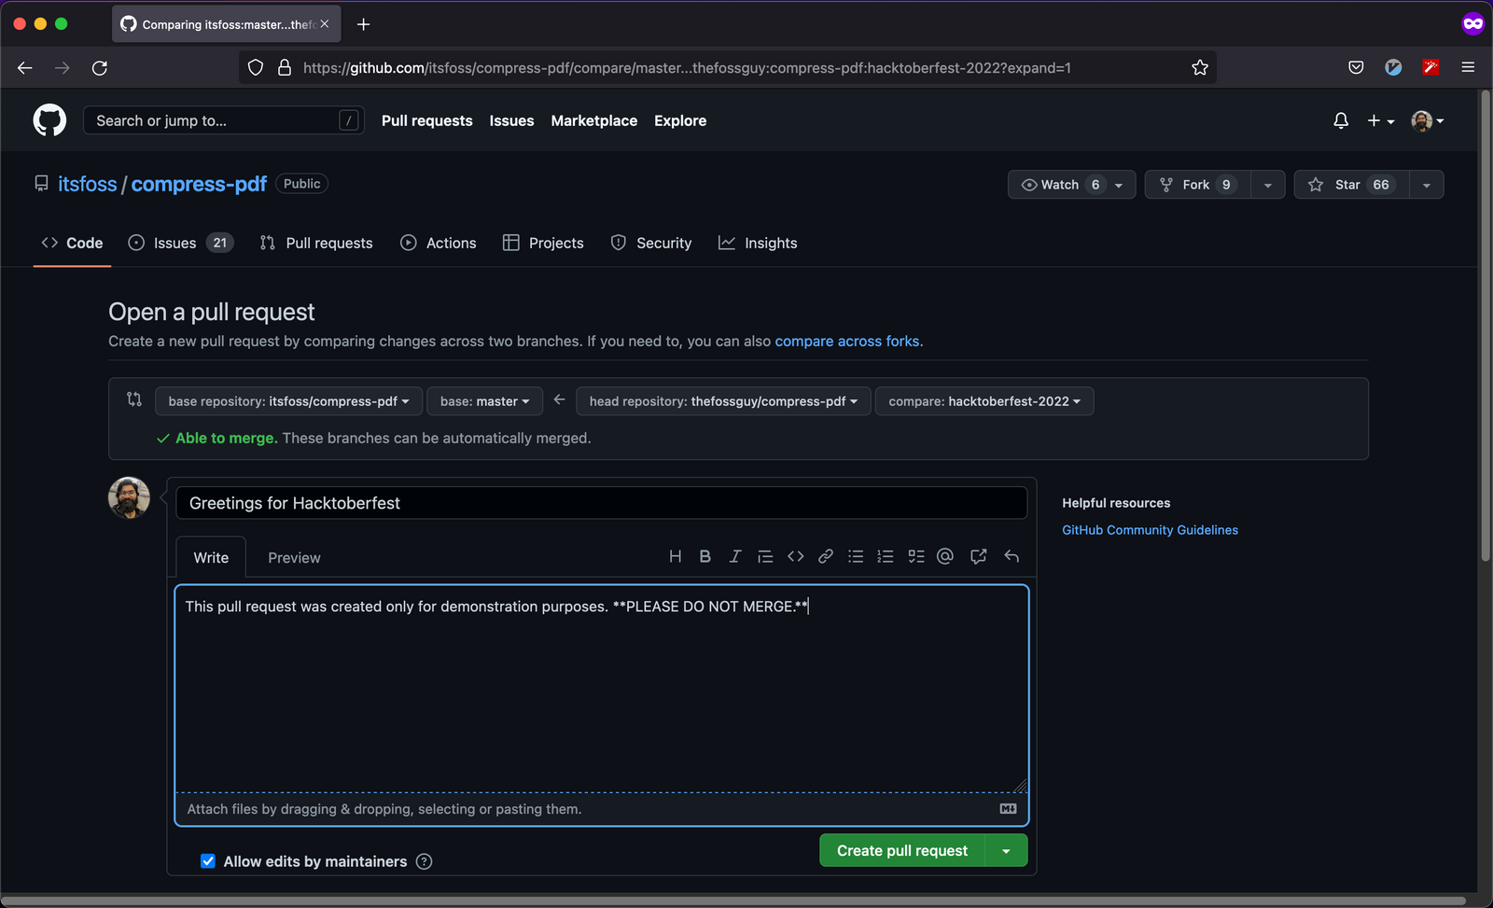Apply bold formatting in the editor toolbar
Screen dimensions: 1493x908
tap(705, 556)
